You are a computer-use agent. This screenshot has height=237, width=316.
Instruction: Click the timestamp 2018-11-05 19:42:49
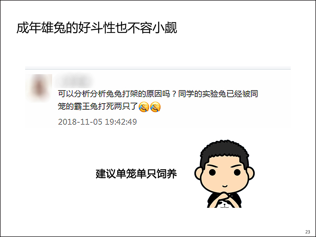[97, 122]
